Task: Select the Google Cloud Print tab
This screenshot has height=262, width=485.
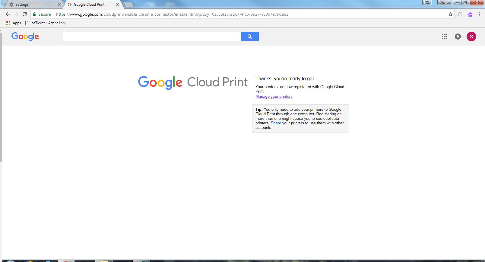Action: click(89, 5)
